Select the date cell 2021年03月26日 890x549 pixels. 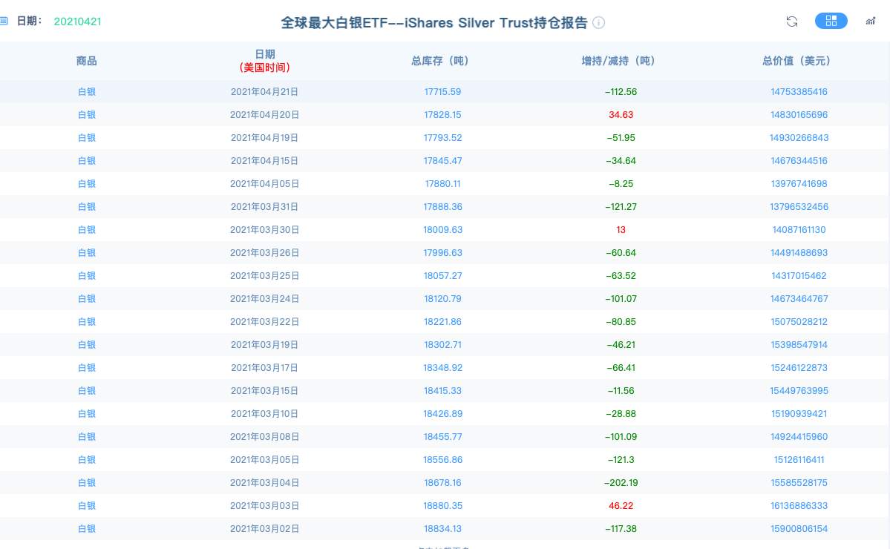pos(264,253)
